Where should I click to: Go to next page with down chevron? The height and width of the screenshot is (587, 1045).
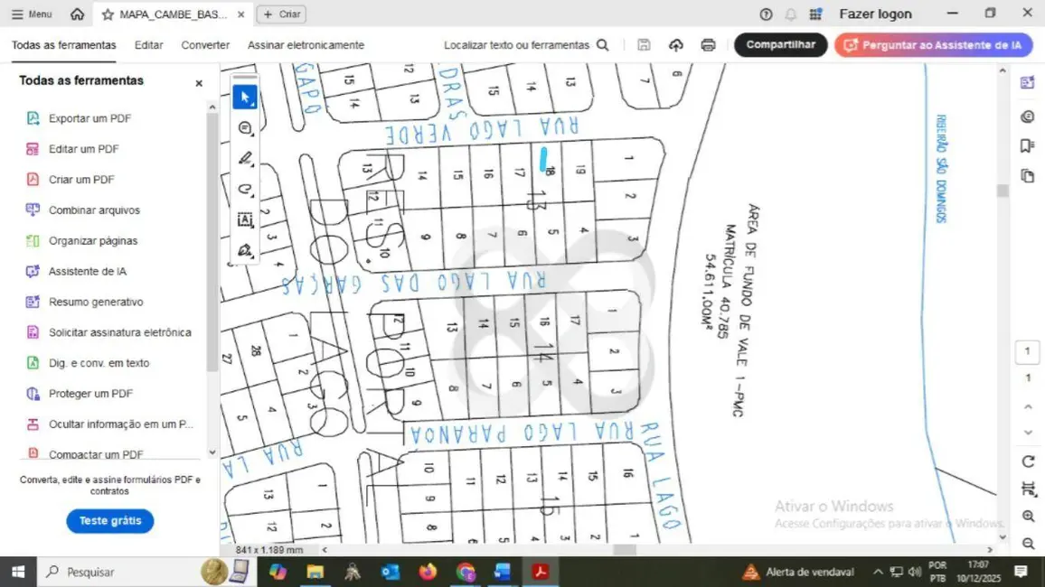1027,432
